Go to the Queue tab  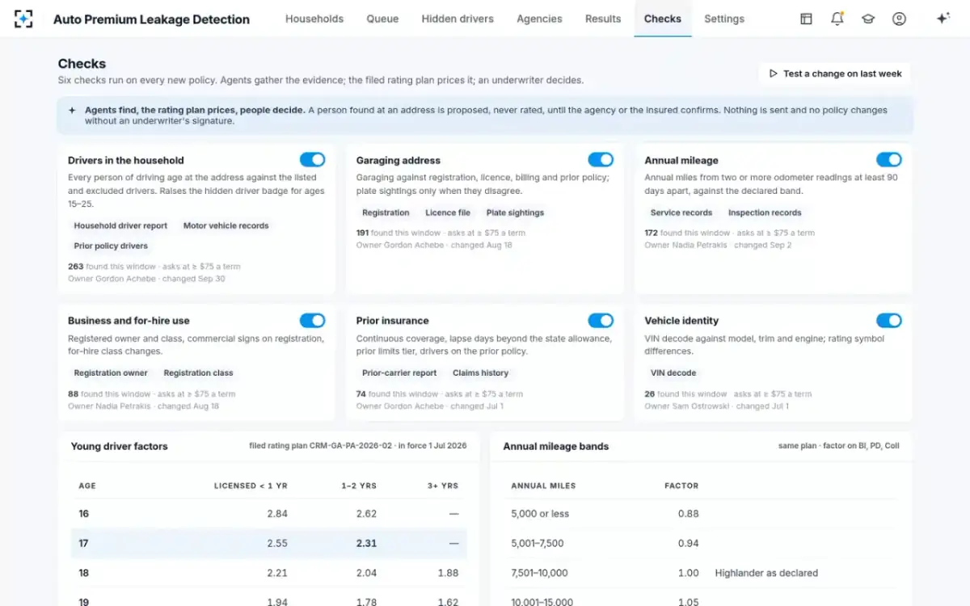[x=382, y=19]
